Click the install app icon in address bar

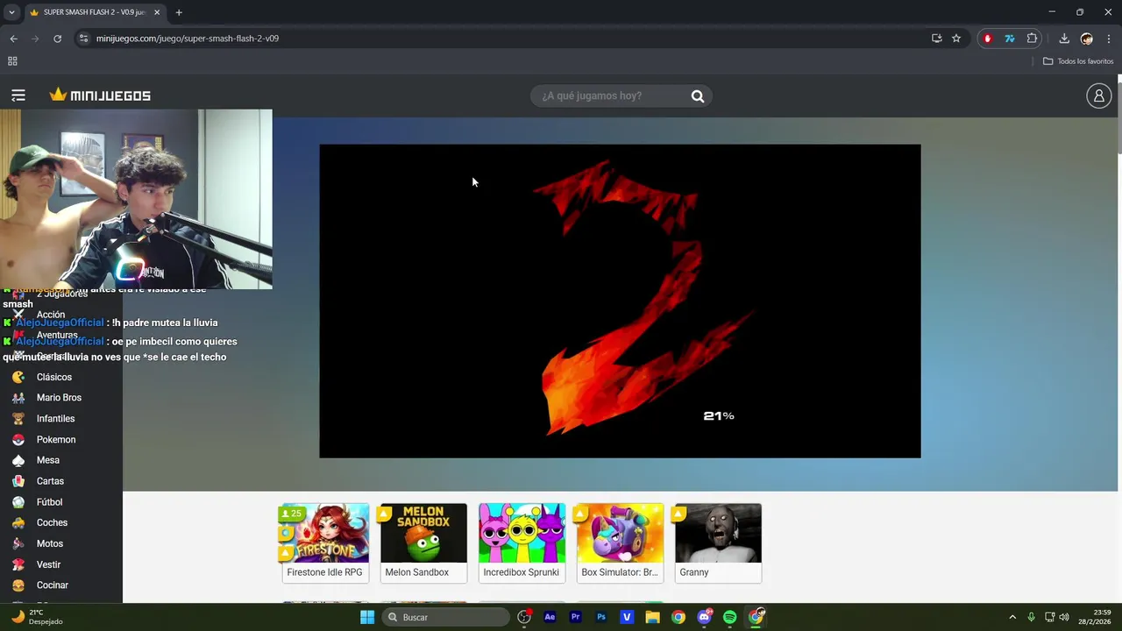(936, 39)
